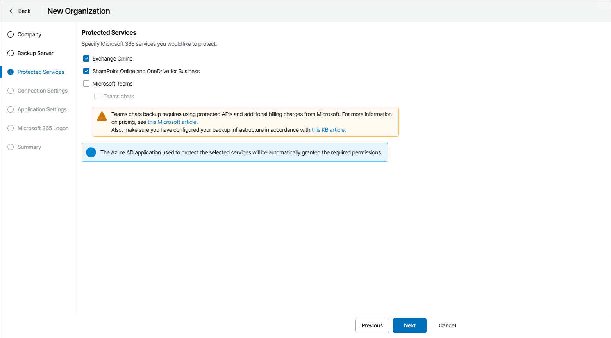Open this Microsoft article link

[172, 122]
